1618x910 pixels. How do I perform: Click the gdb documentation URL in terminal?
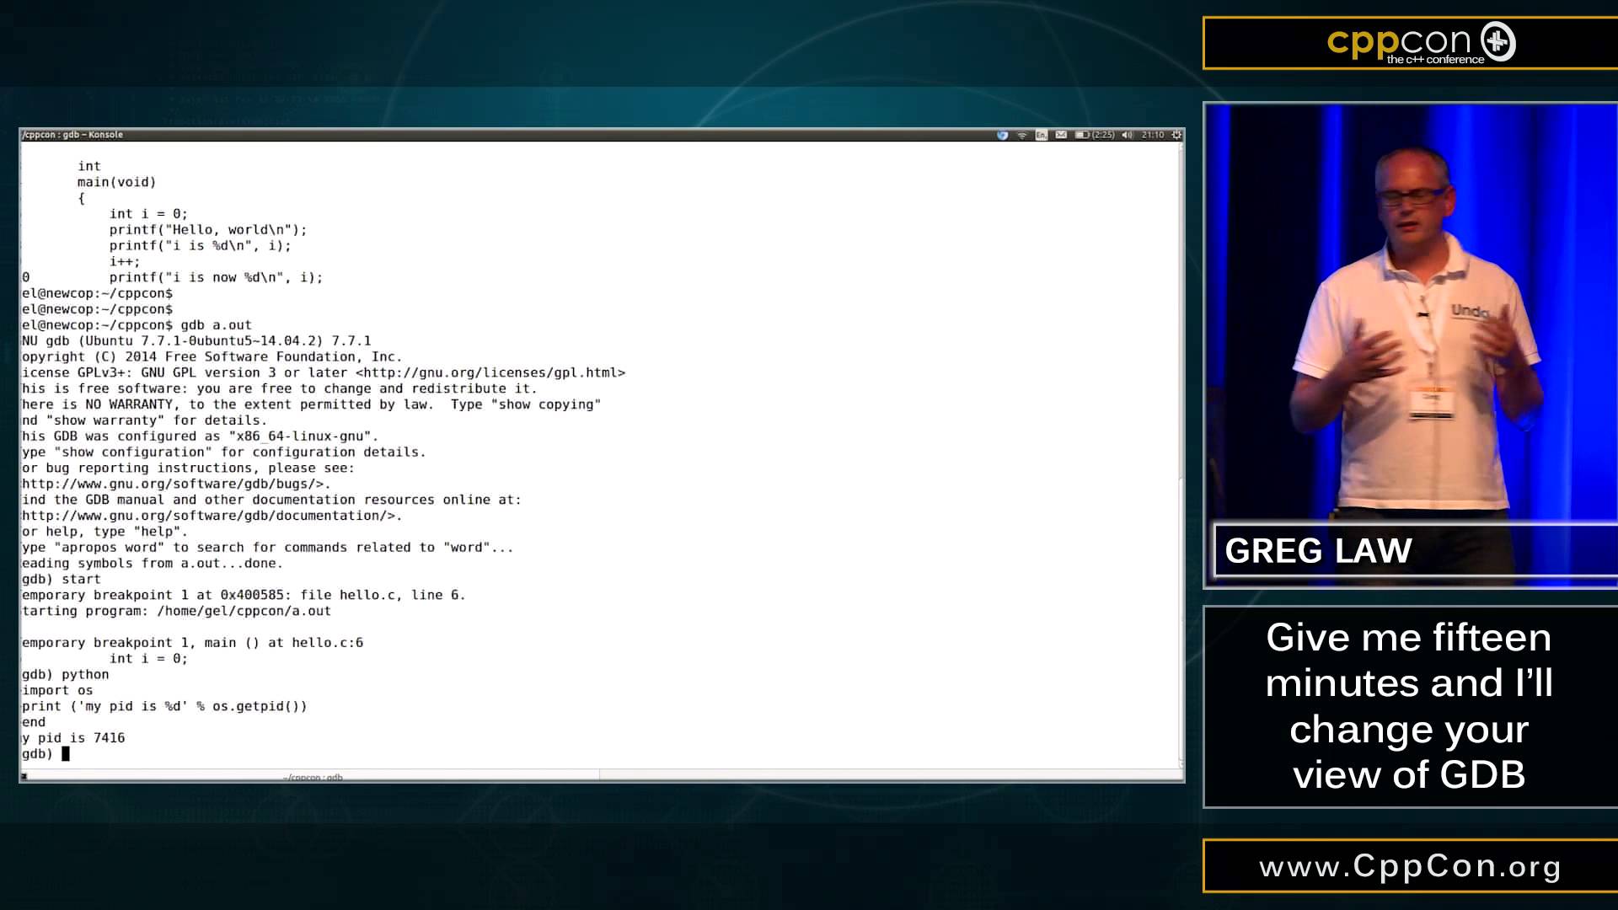point(208,516)
